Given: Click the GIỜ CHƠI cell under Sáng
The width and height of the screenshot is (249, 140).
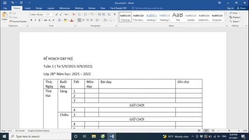Looking at the screenshot, I should coord(137,105).
